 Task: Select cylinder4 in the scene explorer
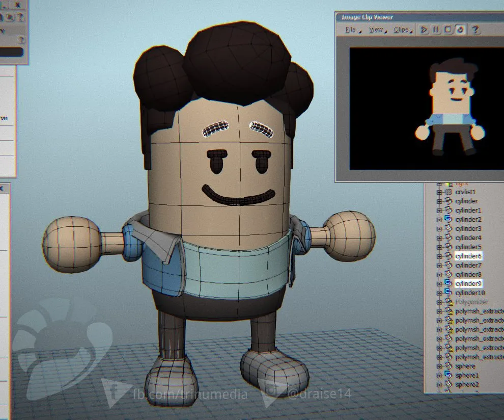click(468, 238)
